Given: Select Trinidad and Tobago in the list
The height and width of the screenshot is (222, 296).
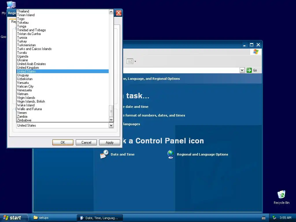Looking at the screenshot, I should [62, 30].
